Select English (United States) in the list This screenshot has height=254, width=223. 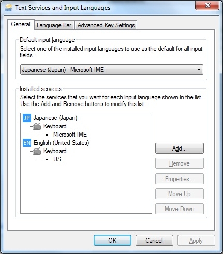pos(61,143)
